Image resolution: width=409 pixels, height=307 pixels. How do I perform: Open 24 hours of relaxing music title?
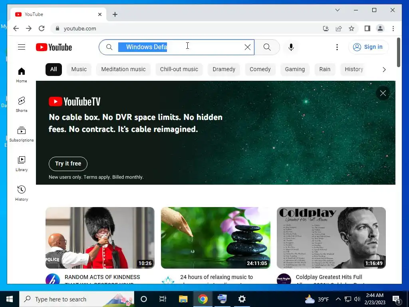[x=216, y=279]
